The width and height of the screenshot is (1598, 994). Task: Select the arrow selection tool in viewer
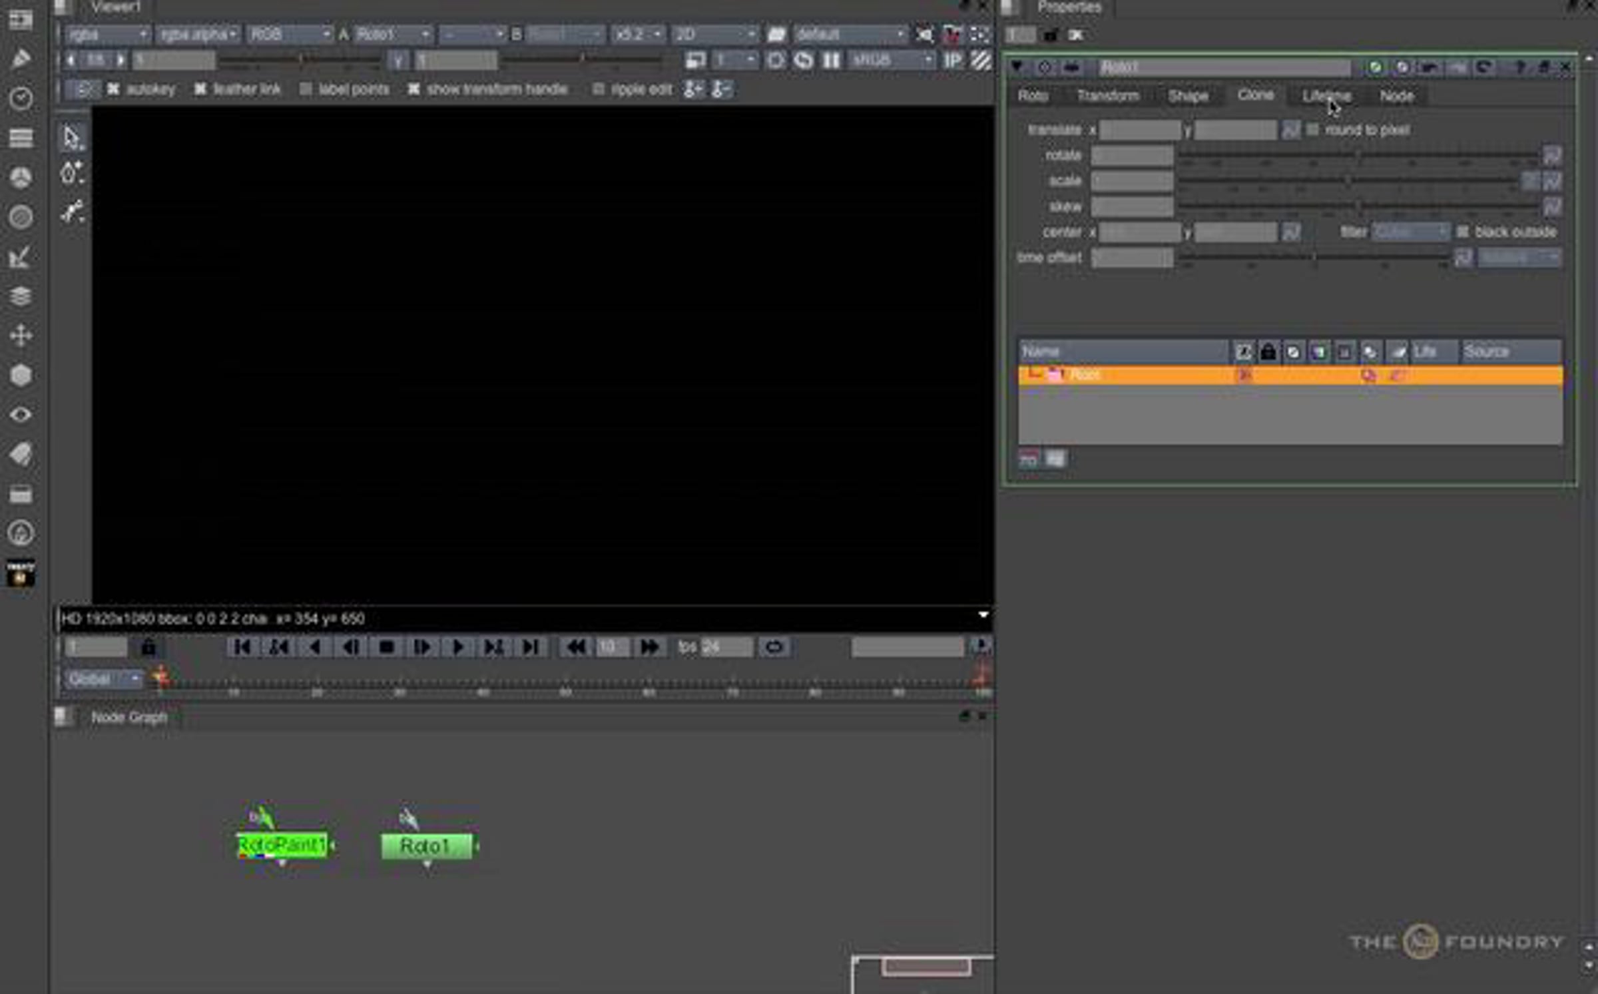point(71,138)
